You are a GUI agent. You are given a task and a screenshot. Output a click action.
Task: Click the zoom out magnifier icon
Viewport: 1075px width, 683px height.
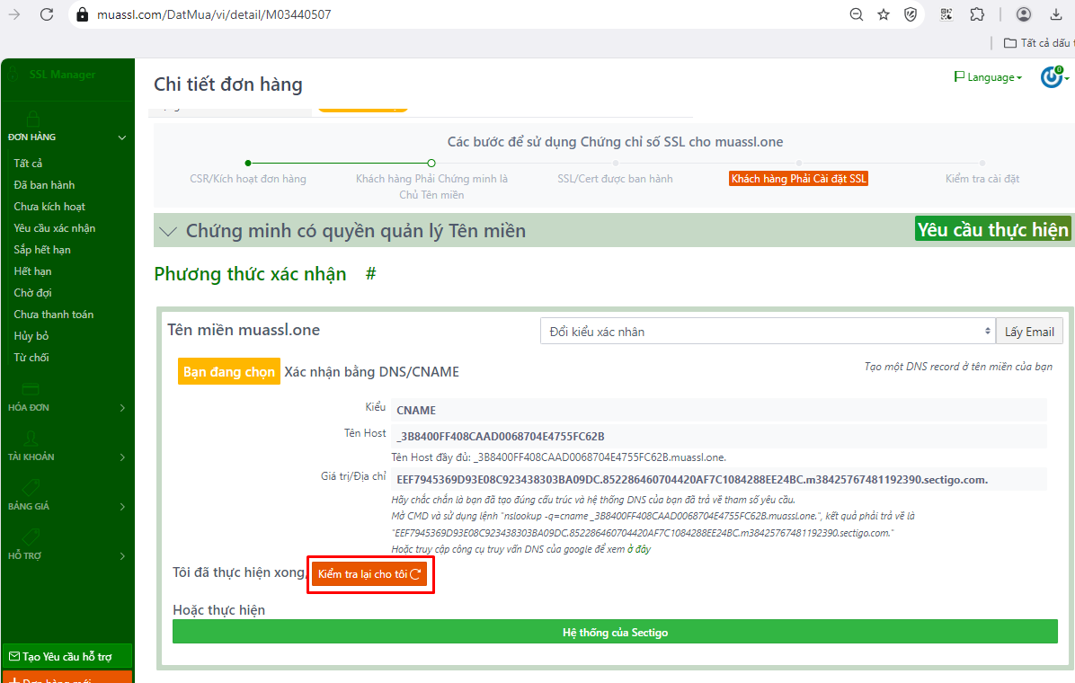coord(856,14)
